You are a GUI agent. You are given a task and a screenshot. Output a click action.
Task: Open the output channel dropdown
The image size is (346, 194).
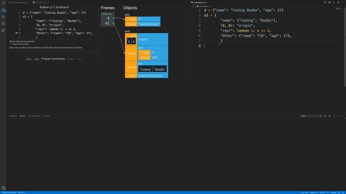[311, 116]
